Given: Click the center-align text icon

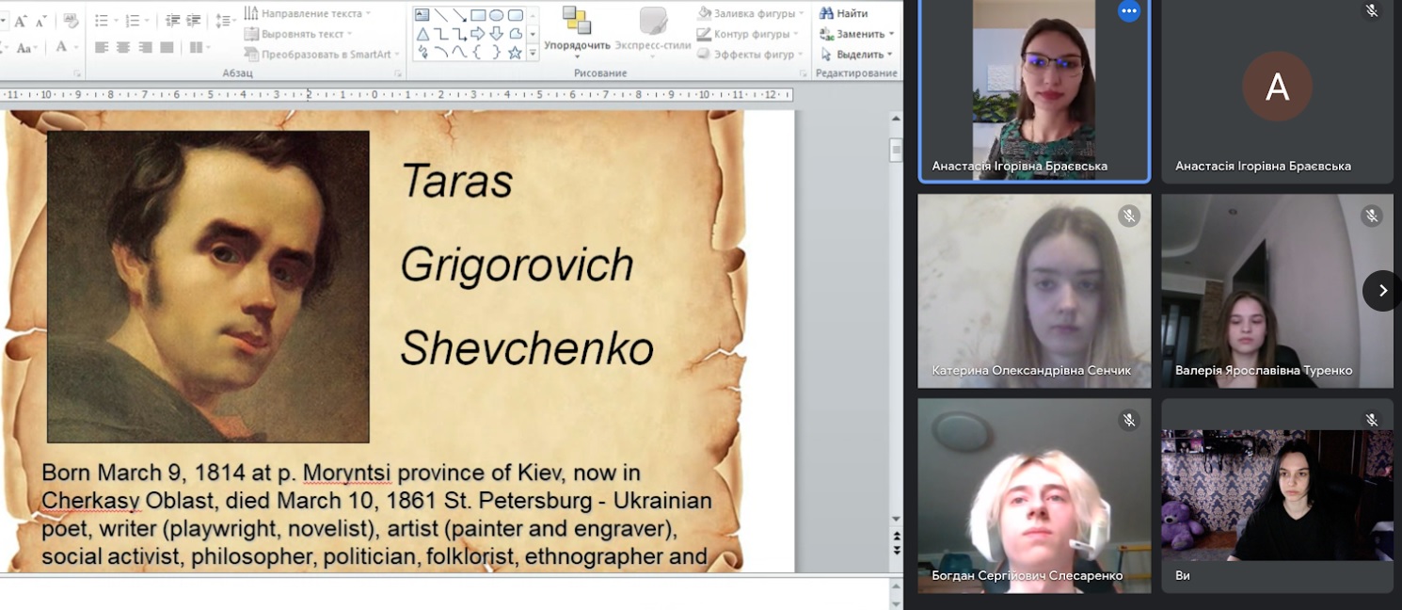Looking at the screenshot, I should click(x=122, y=45).
